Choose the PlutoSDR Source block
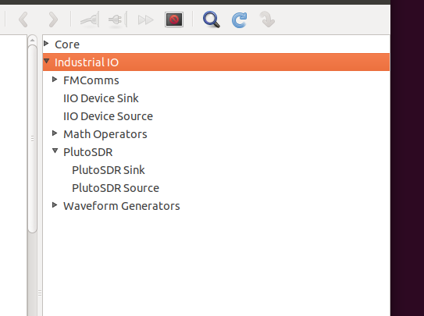 pyautogui.click(x=116, y=188)
